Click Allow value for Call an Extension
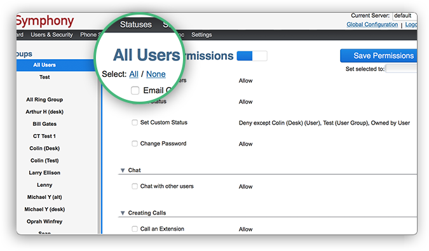 (245, 229)
